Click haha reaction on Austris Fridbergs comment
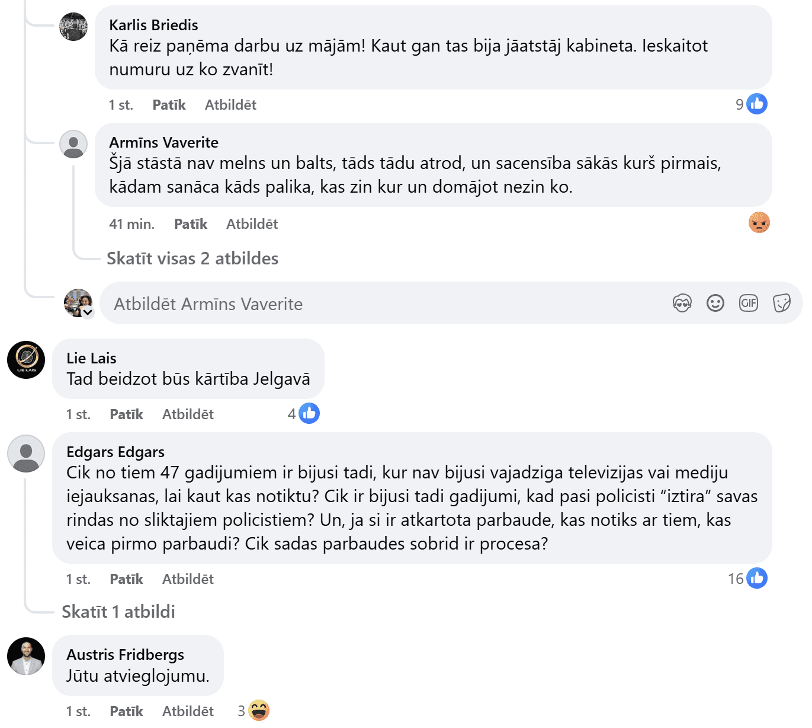Viewport: 812px width, 728px height. click(x=259, y=710)
